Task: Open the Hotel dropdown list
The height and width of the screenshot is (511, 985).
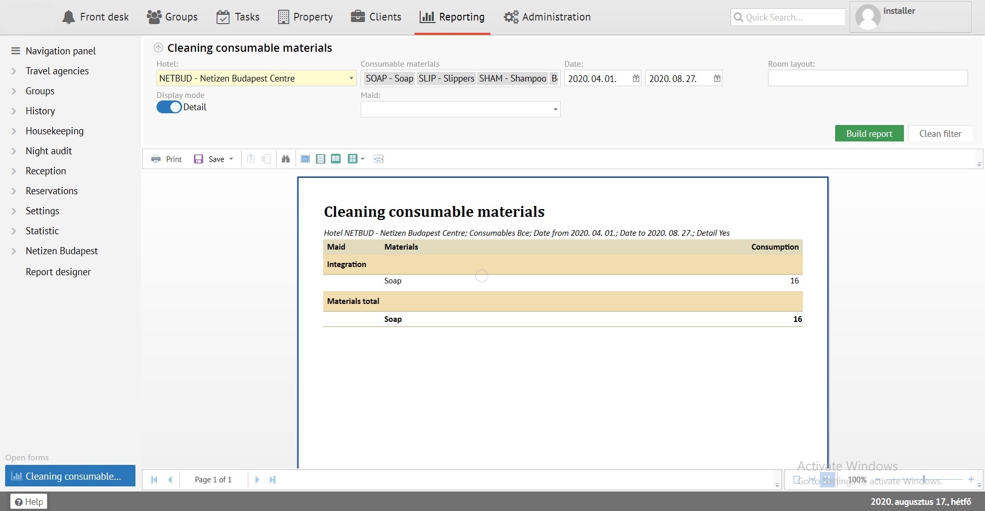Action: (351, 78)
